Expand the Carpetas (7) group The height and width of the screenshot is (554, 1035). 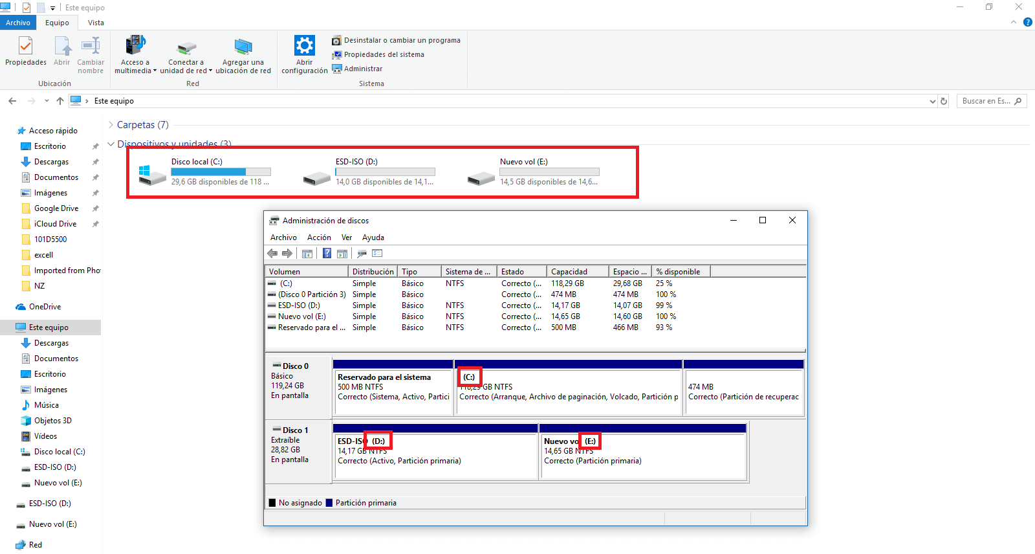coord(111,125)
